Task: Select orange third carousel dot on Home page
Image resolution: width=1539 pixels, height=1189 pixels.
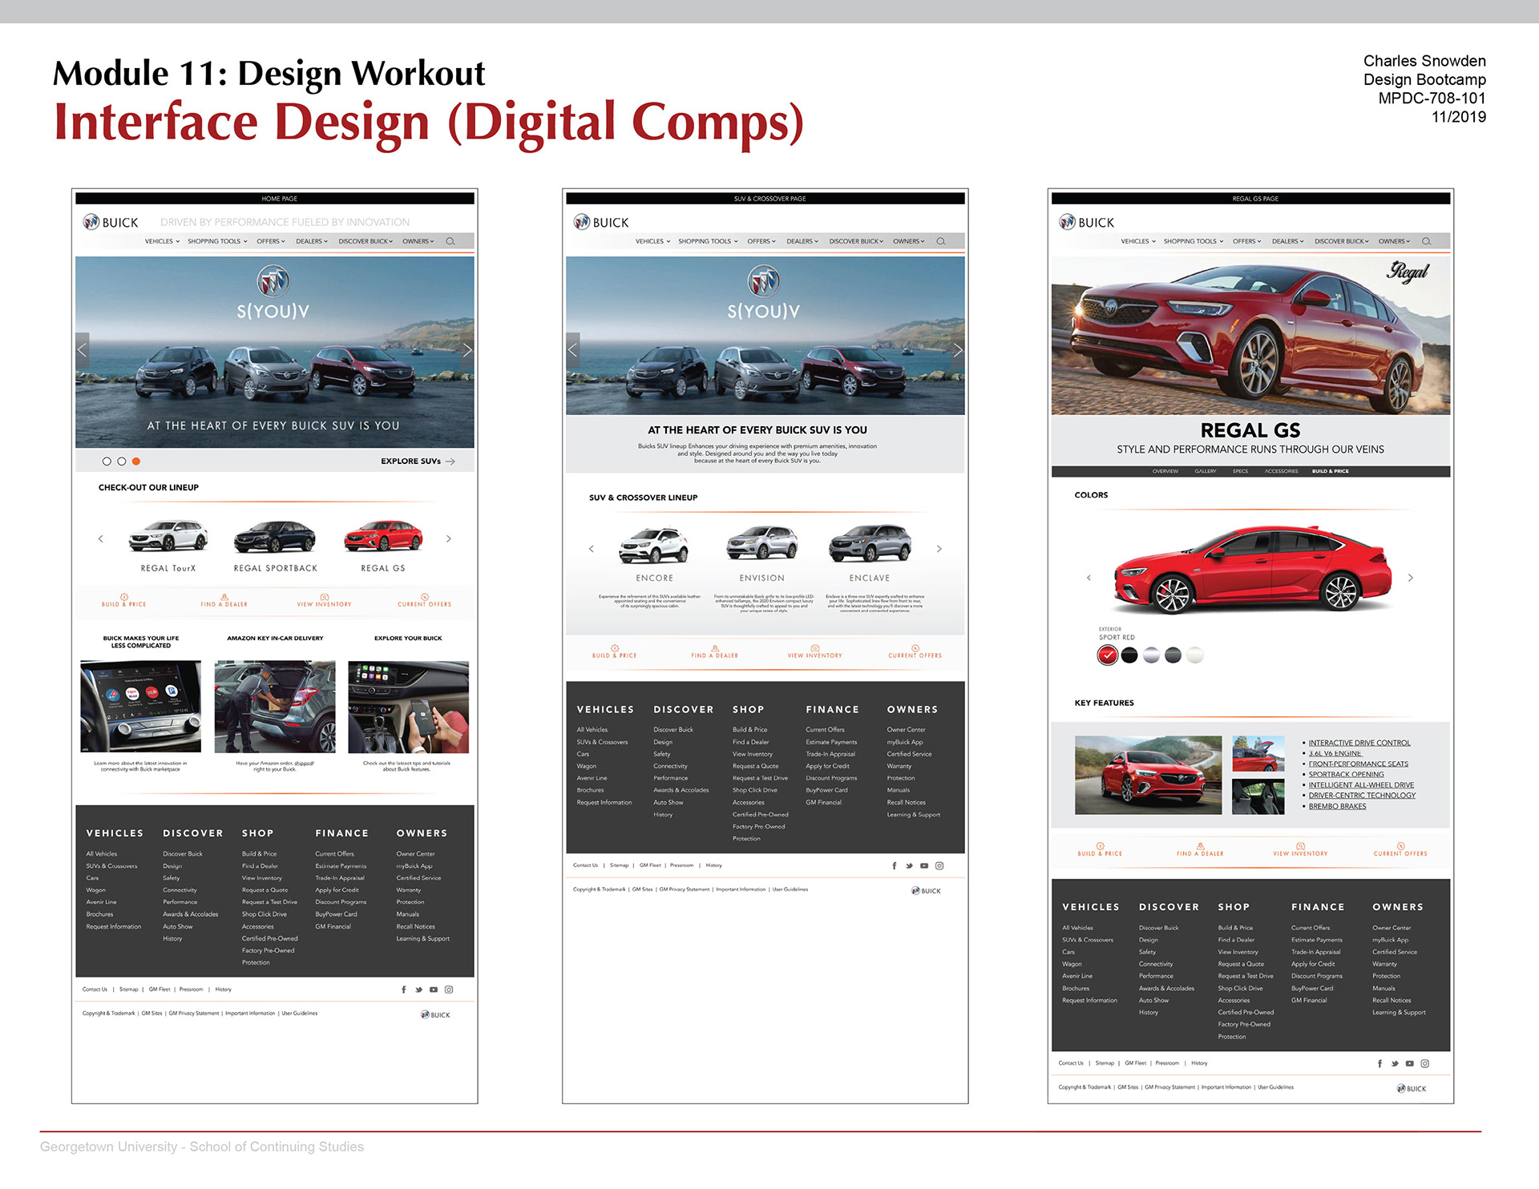Action: (136, 461)
